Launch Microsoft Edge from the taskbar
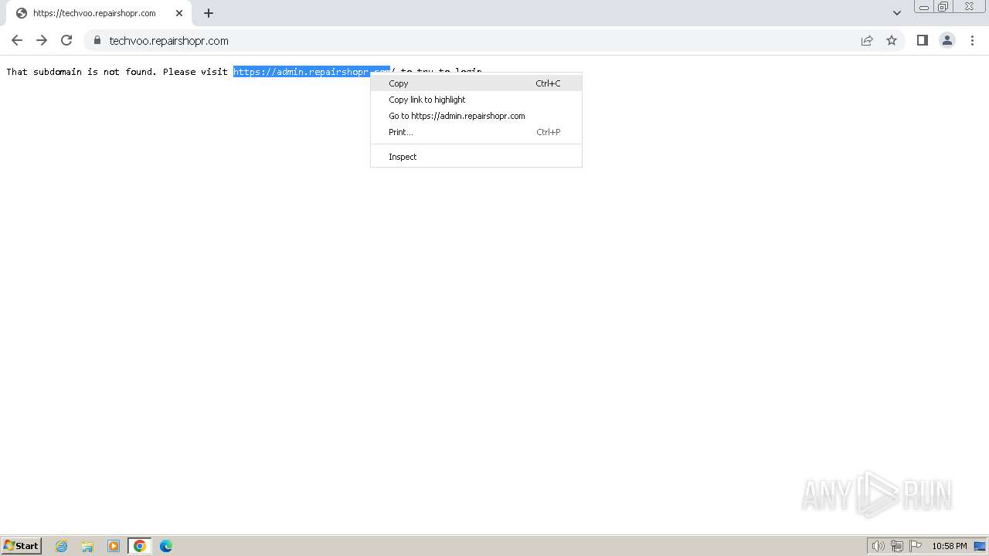989x556 pixels. [x=166, y=546]
